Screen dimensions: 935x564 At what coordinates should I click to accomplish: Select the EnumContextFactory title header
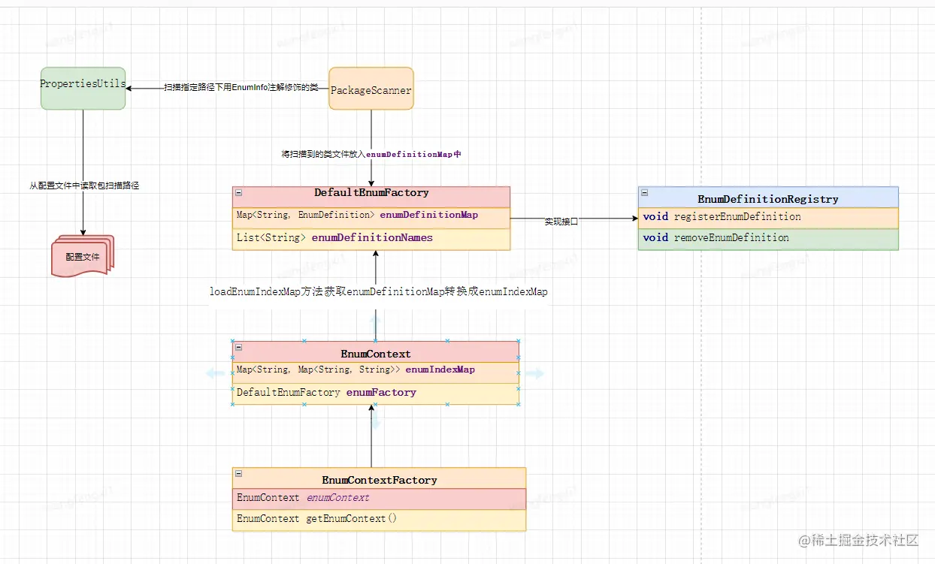pos(379,478)
